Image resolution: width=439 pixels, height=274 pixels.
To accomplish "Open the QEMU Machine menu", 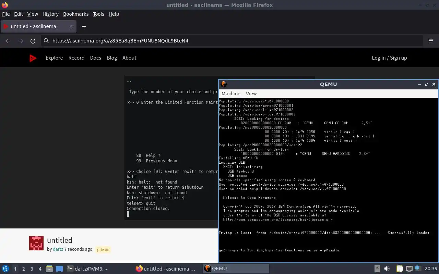I will tap(231, 94).
